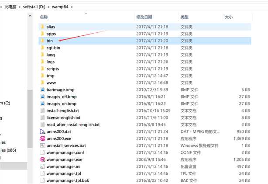The image size is (268, 184).
Task: Select the file name wampmanager.conf
Action: click(x=65, y=153)
